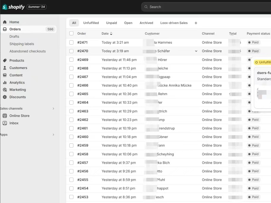The width and height of the screenshot is (271, 203).
Task: Switch to the Archived tab
Action: coord(146,23)
